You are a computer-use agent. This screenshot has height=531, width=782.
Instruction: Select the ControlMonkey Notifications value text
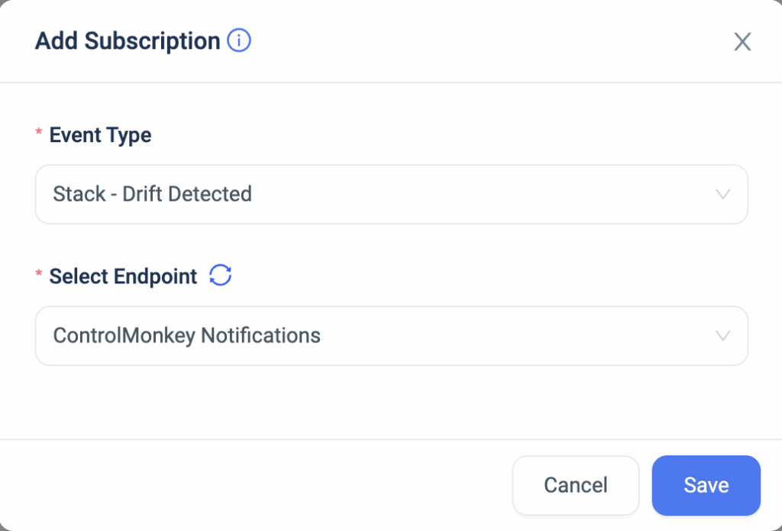point(186,335)
